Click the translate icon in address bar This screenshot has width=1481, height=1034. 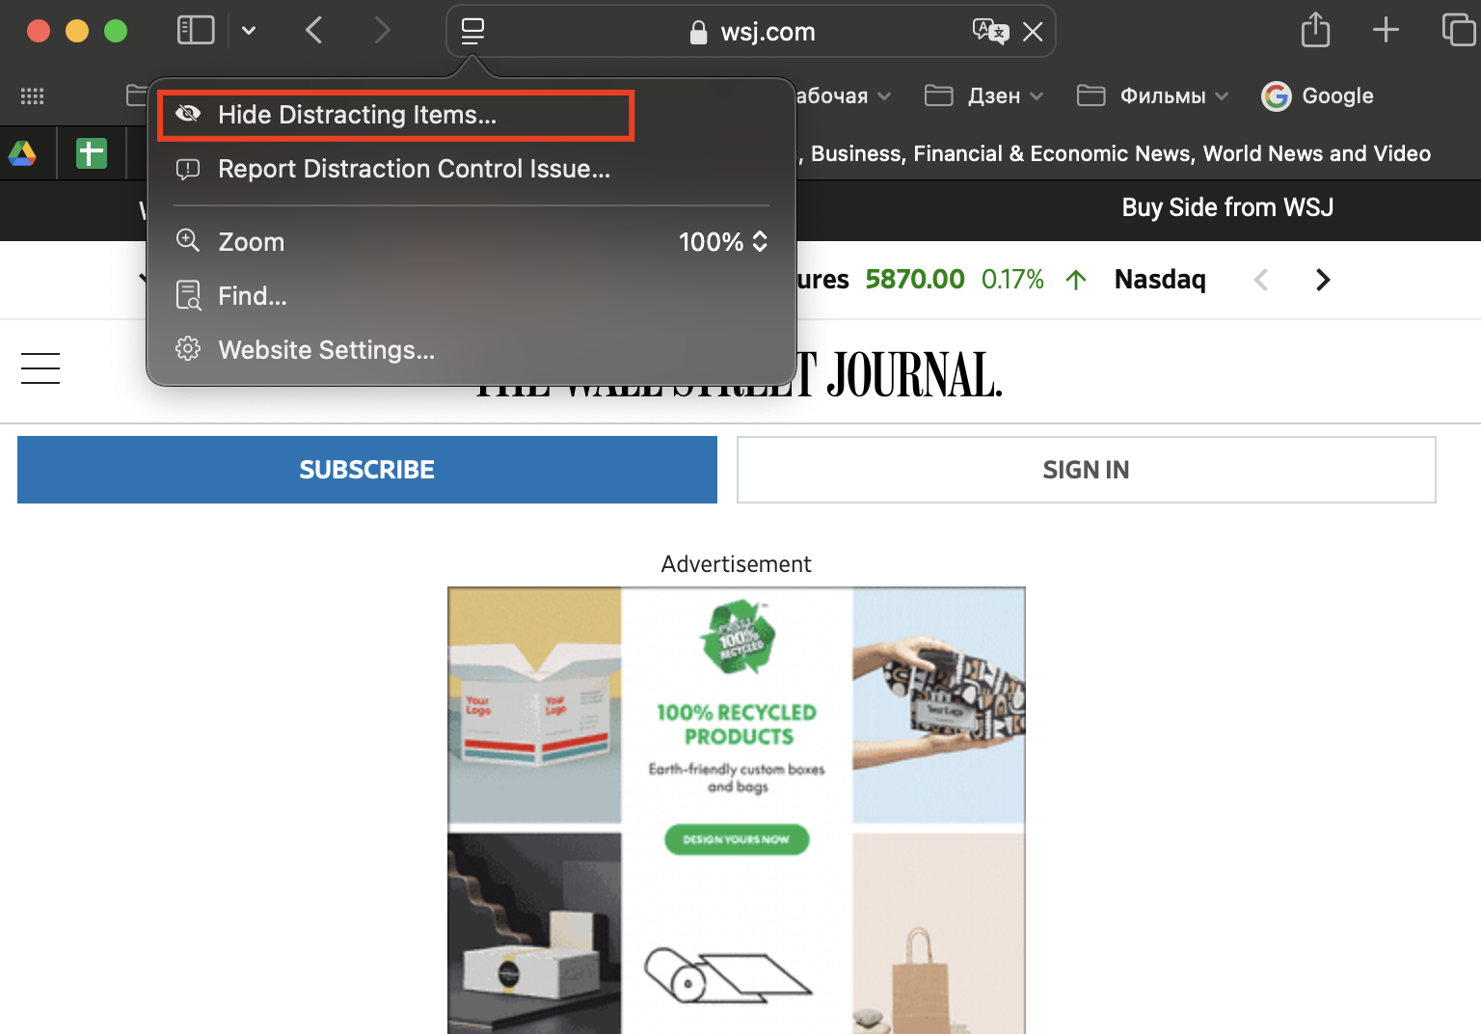[990, 31]
